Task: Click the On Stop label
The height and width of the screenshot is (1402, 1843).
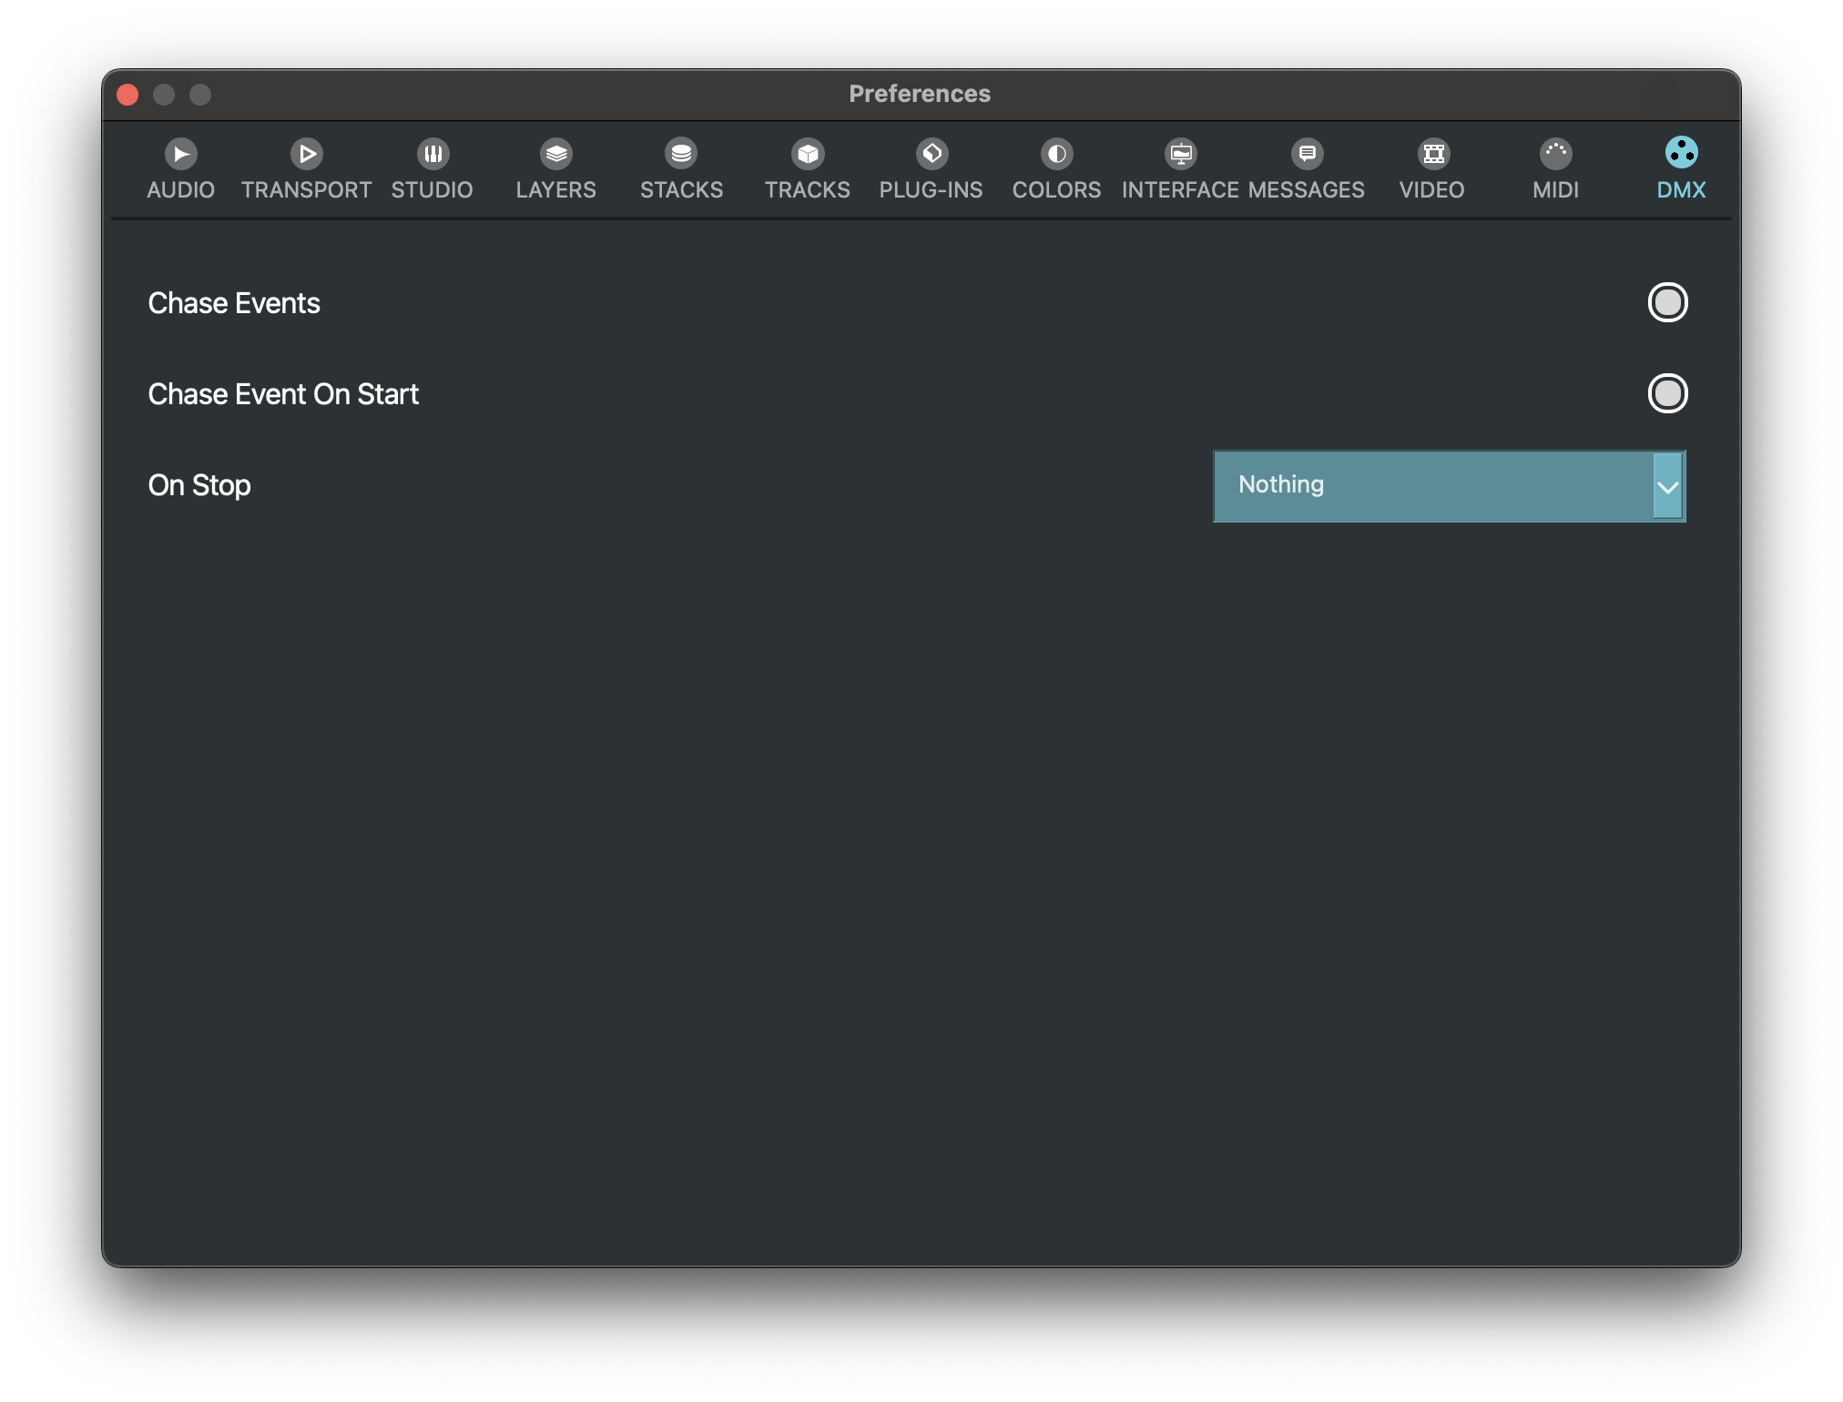Action: pos(199,485)
